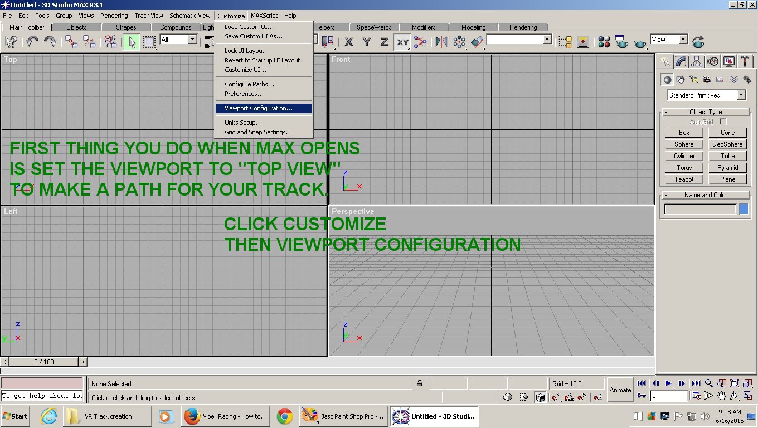
Task: Open the Render Scene teapot icon
Action: (622, 42)
